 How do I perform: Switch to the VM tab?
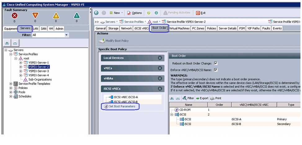pos(51,29)
